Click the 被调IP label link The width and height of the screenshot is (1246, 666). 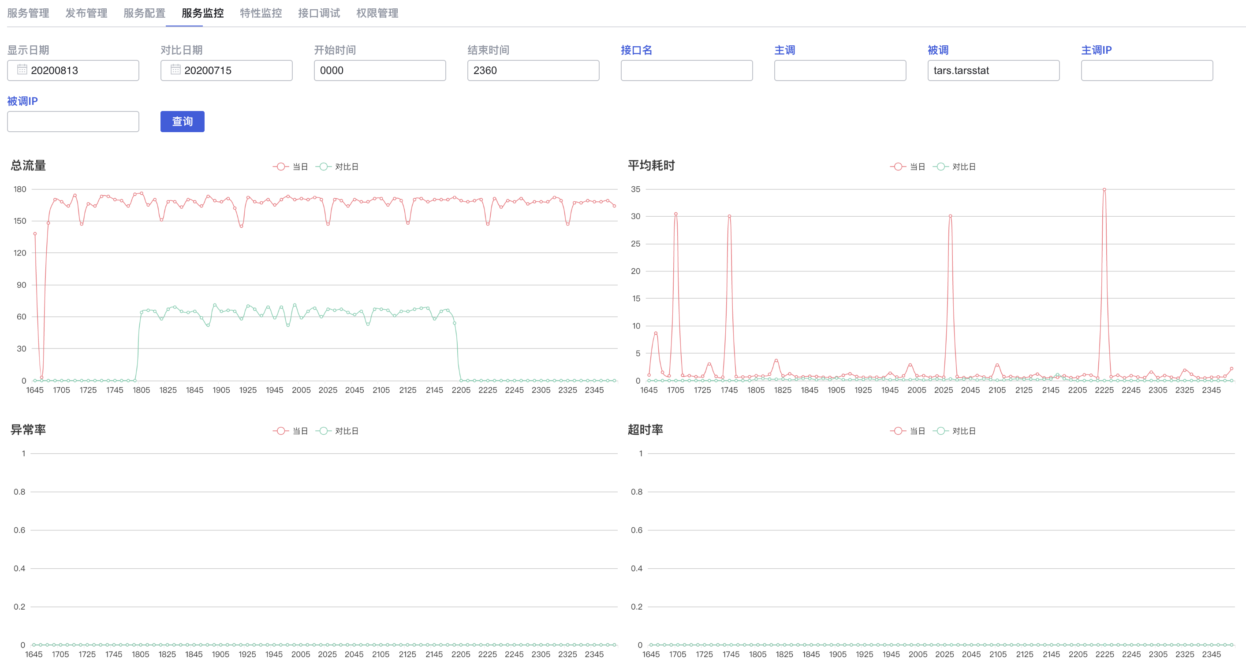22,101
